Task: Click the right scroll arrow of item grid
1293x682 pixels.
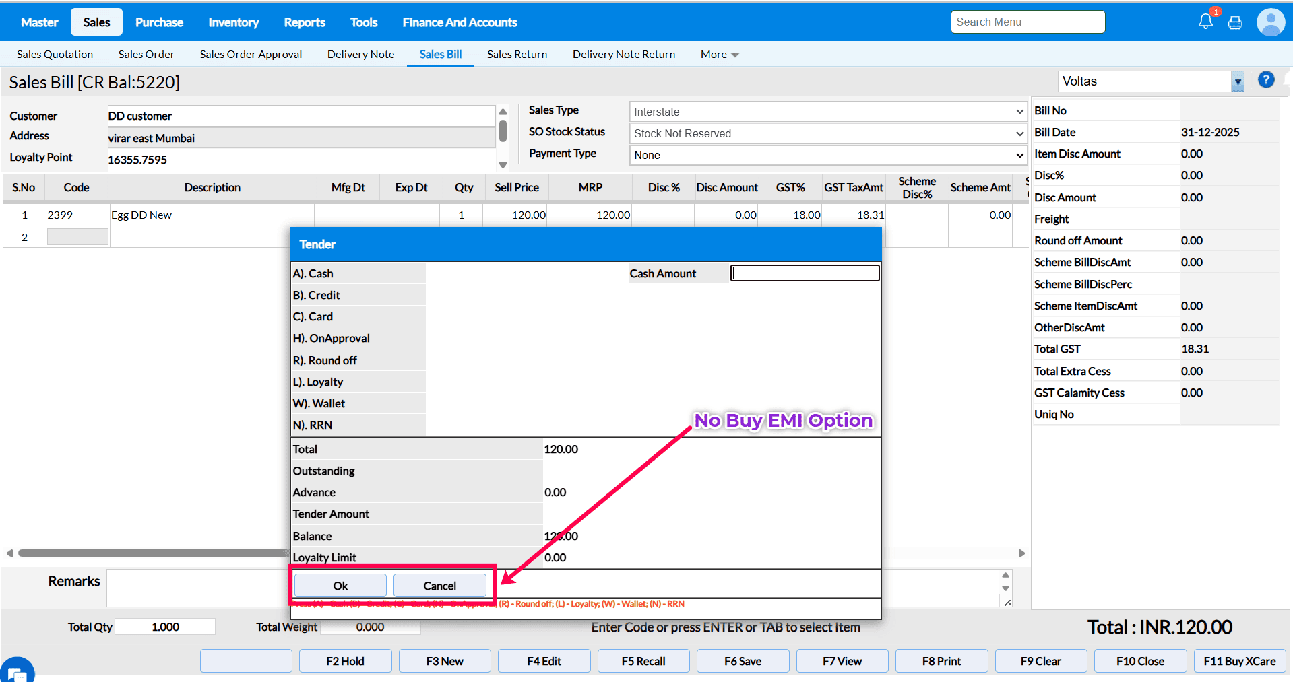Action: (1021, 553)
